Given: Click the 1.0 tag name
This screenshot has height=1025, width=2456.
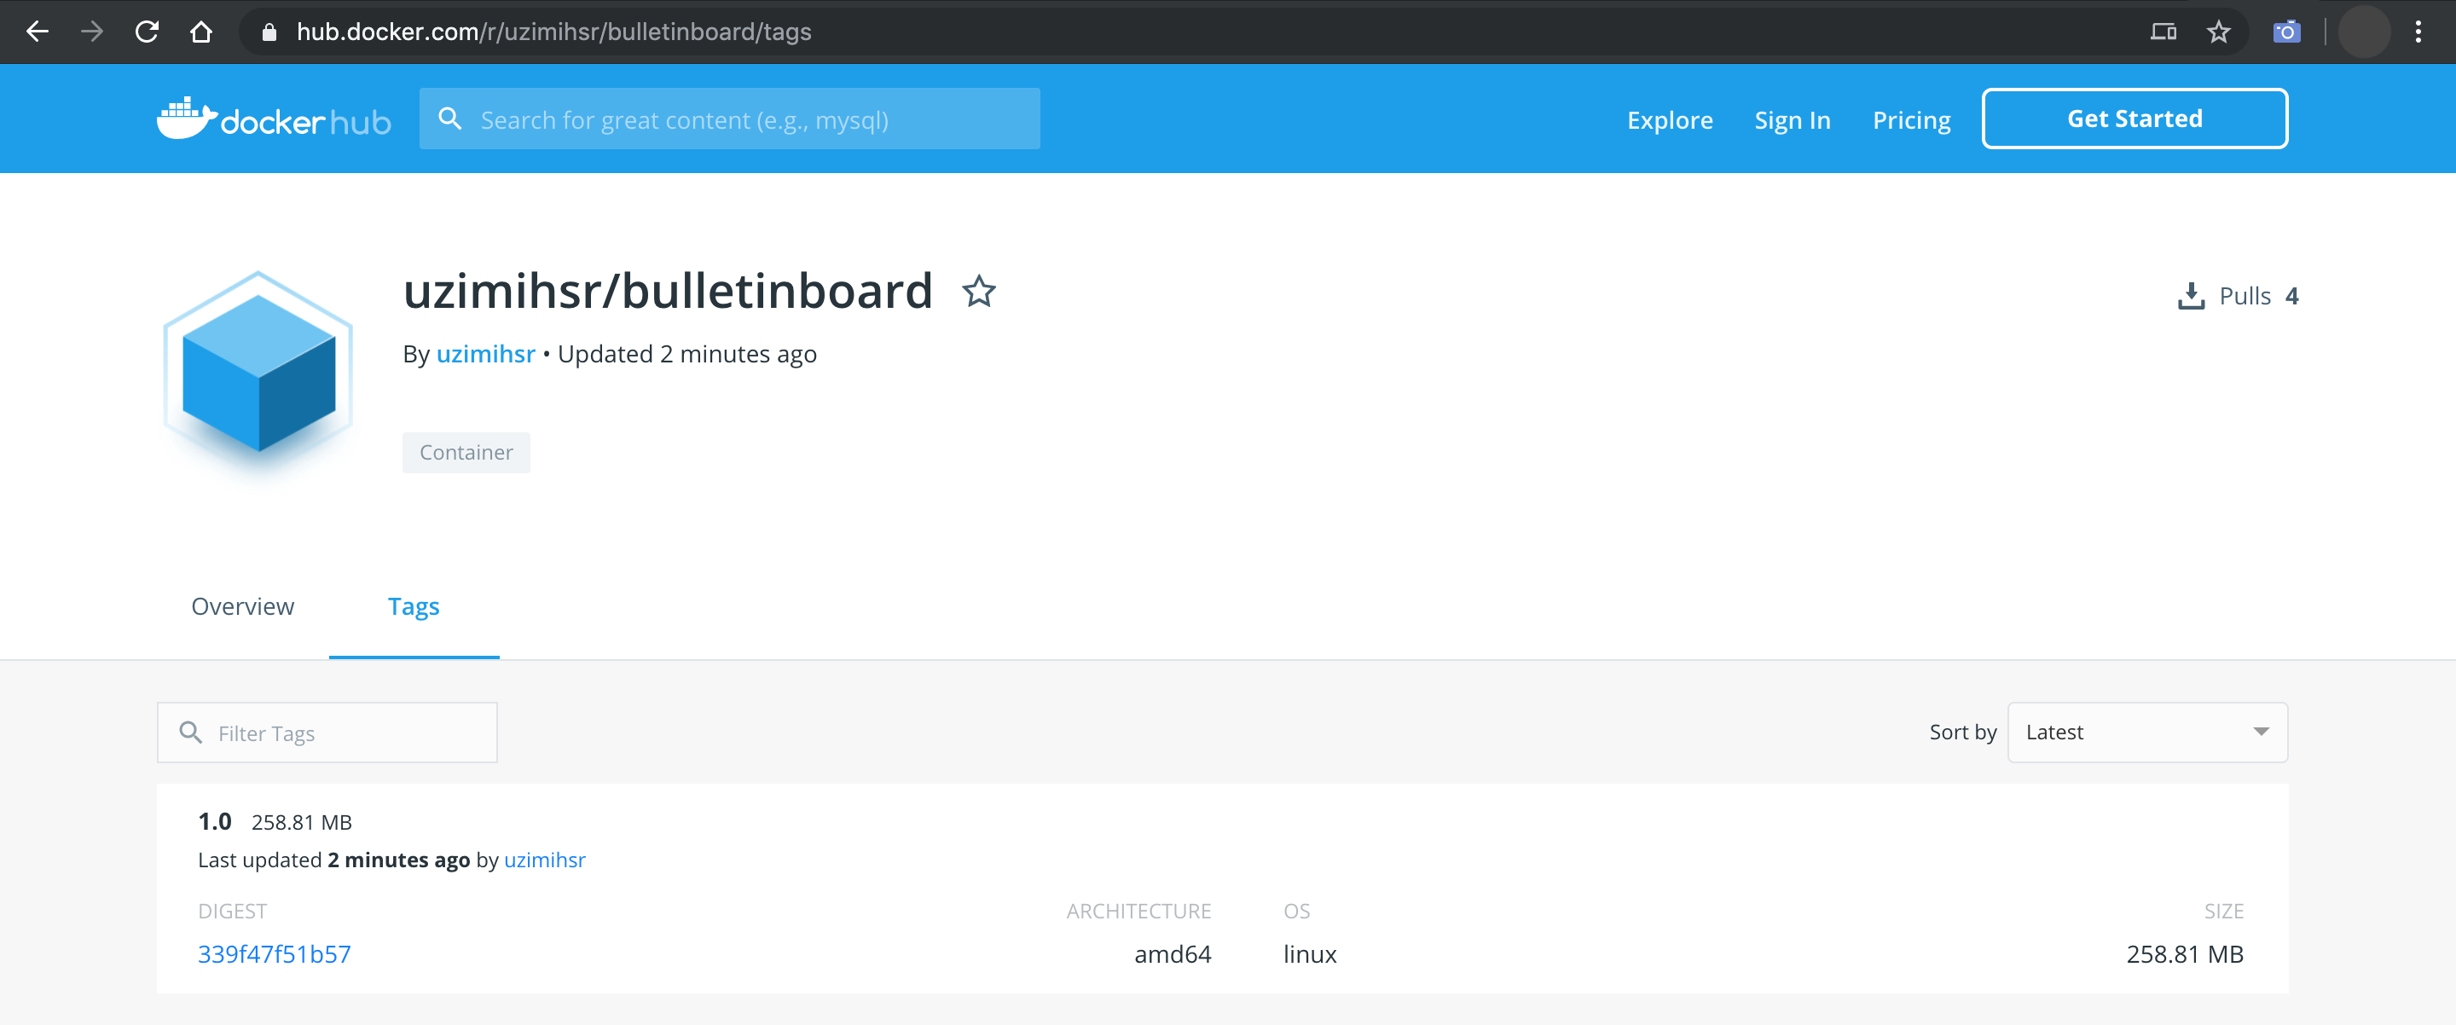Looking at the screenshot, I should pos(215,821).
